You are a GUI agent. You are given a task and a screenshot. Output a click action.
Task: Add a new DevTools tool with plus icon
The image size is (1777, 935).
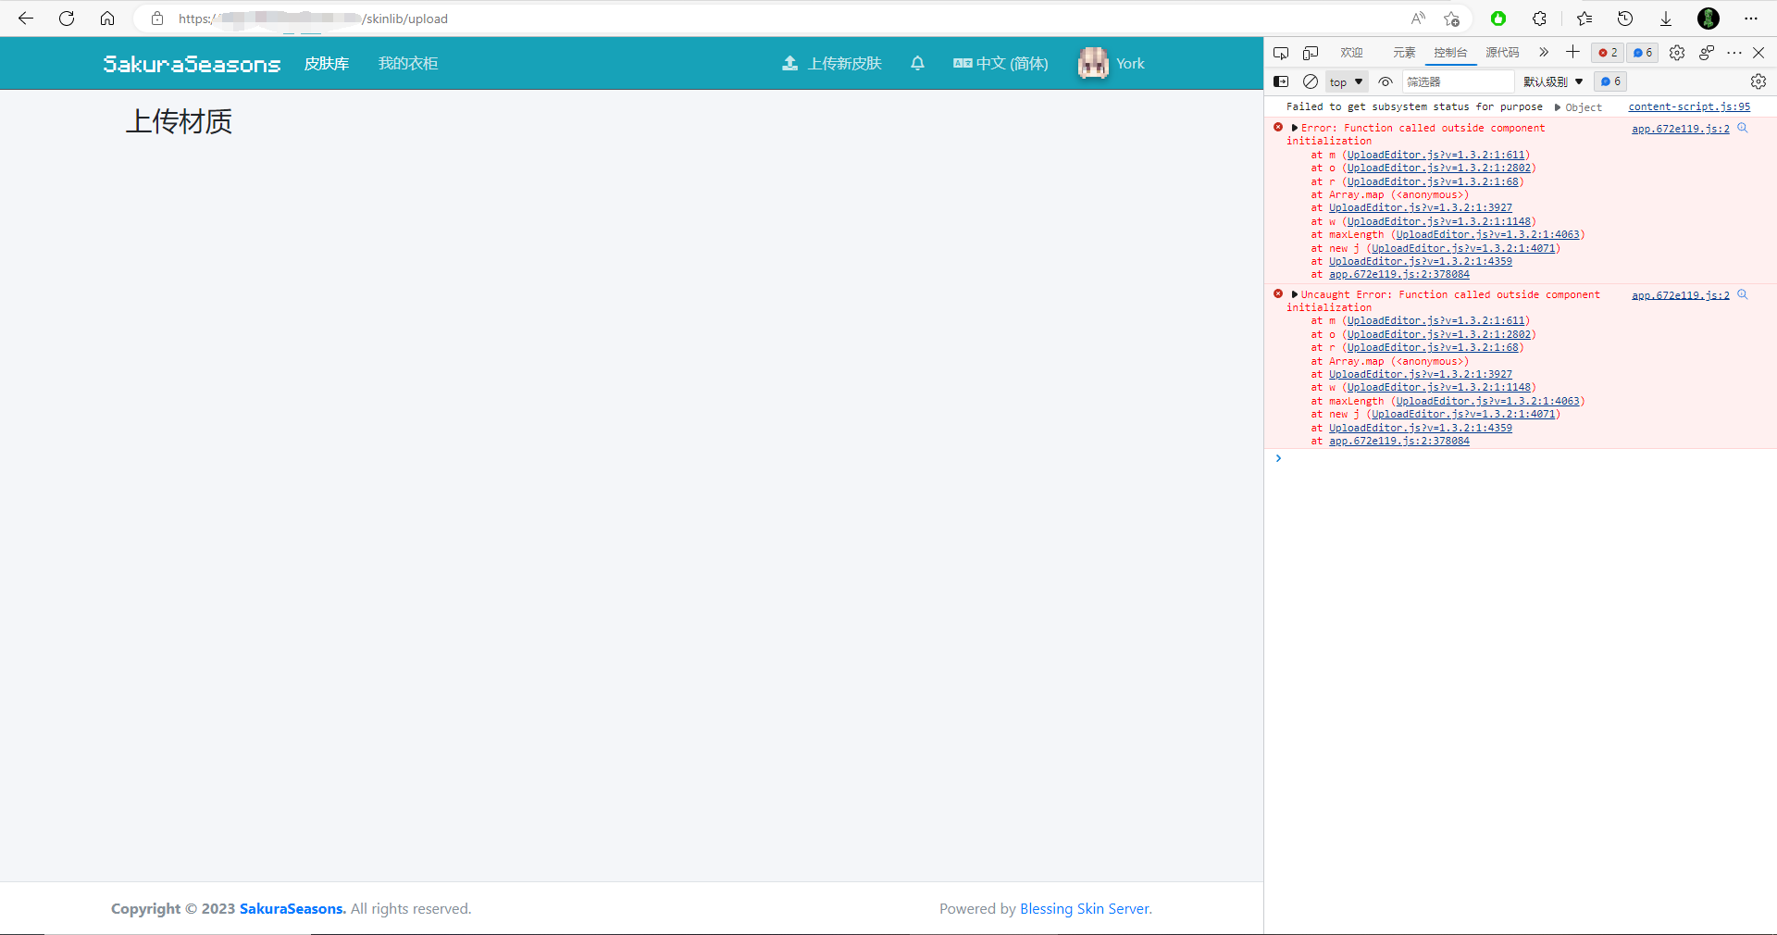tap(1572, 52)
